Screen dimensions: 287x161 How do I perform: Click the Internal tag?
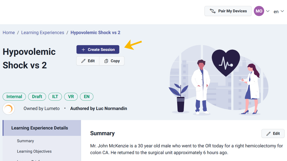point(14,96)
